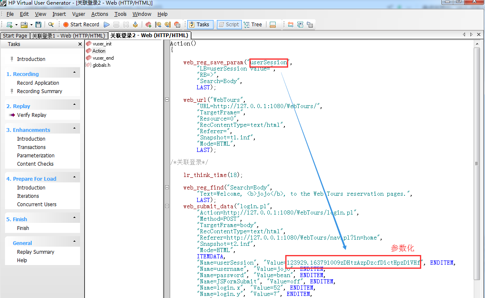The image size is (485, 298).
Task: Open the dropdown arrow beside Open Script
Action: click(31, 25)
